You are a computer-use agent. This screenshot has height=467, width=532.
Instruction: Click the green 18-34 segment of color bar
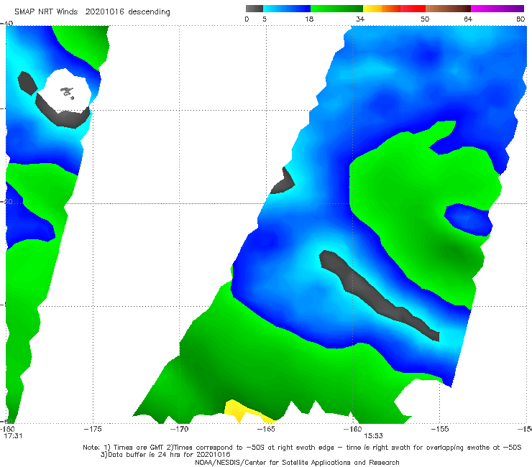point(336,9)
